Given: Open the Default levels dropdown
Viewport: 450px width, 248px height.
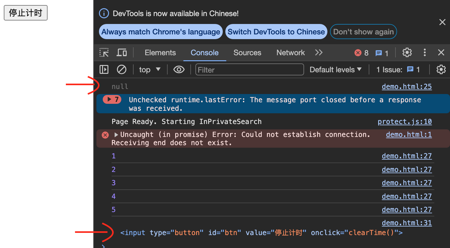Looking at the screenshot, I should pyautogui.click(x=336, y=69).
